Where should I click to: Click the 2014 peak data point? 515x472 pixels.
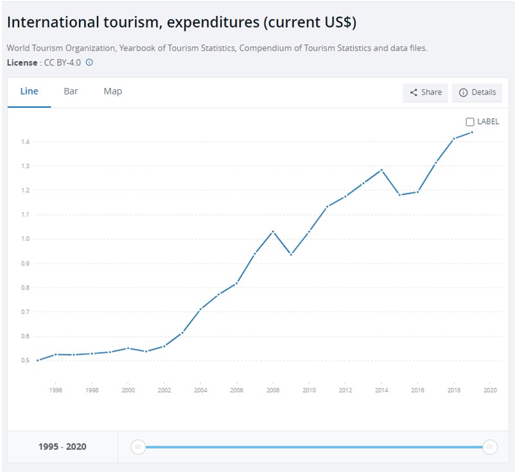tap(381, 170)
